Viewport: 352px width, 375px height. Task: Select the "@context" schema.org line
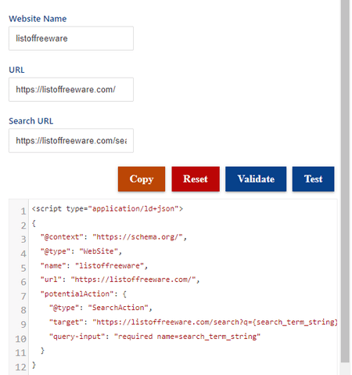point(113,237)
